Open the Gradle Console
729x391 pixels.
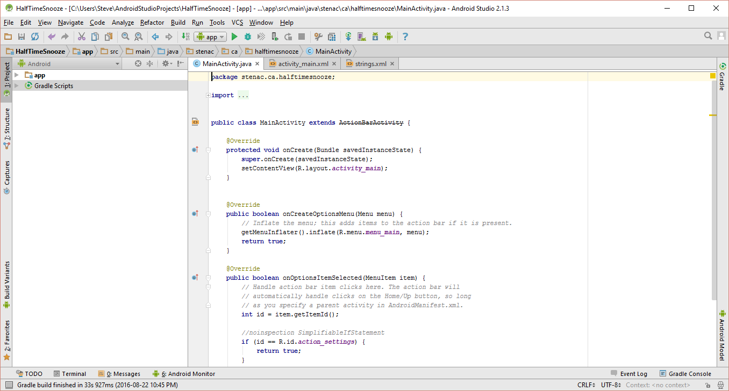point(685,374)
